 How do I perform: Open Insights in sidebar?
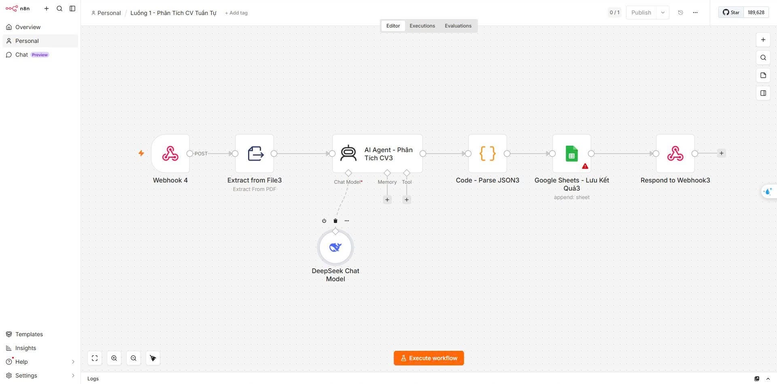[x=40, y=348]
